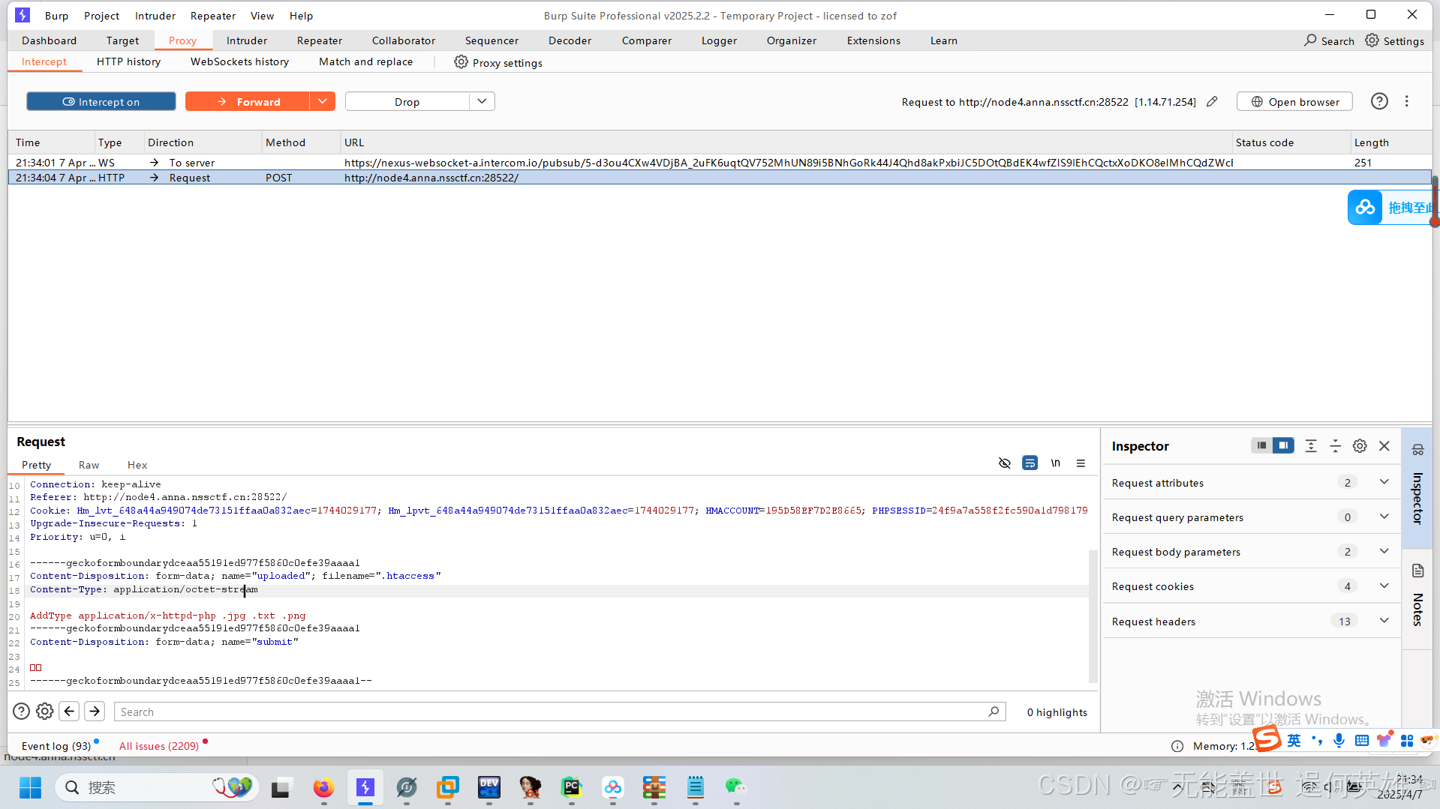Close the Inspector panel
Viewport: 1440px width, 809px height.
pos(1384,446)
